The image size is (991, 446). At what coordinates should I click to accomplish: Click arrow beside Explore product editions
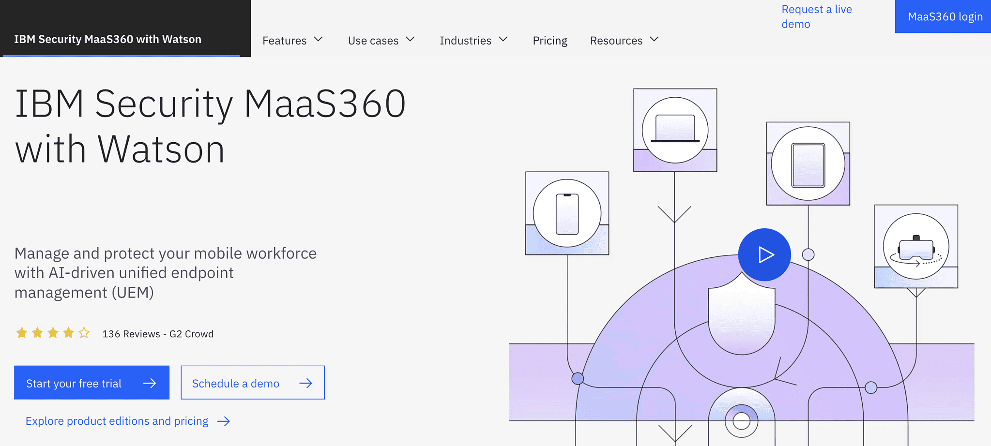(x=223, y=421)
